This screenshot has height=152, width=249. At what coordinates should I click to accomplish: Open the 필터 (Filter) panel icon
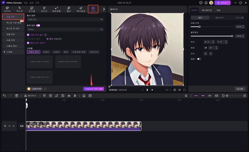tap(68, 9)
